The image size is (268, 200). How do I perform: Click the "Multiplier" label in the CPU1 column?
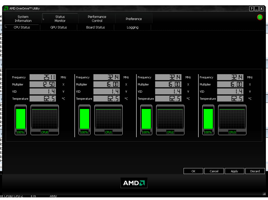coord(82,84)
